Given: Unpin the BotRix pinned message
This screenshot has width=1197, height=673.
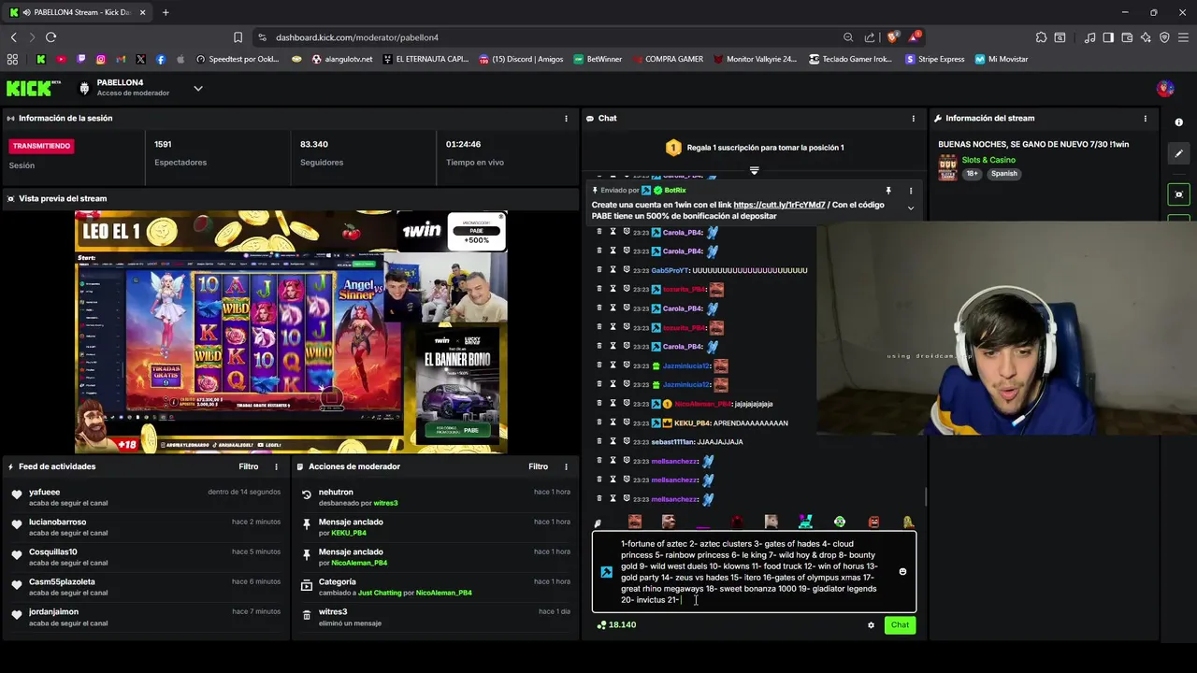Looking at the screenshot, I should [888, 191].
